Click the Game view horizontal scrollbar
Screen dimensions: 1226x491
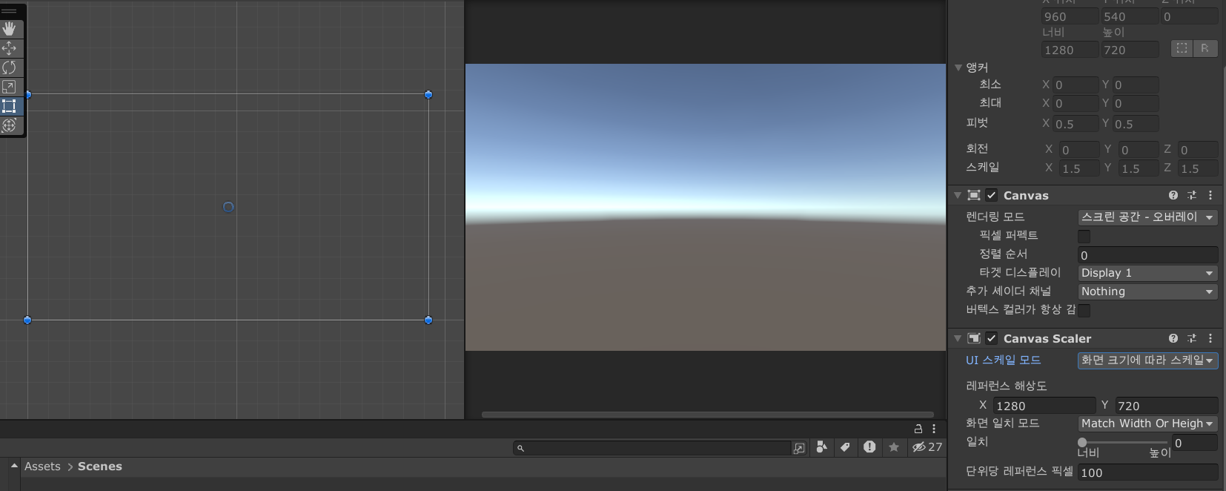[x=708, y=415]
